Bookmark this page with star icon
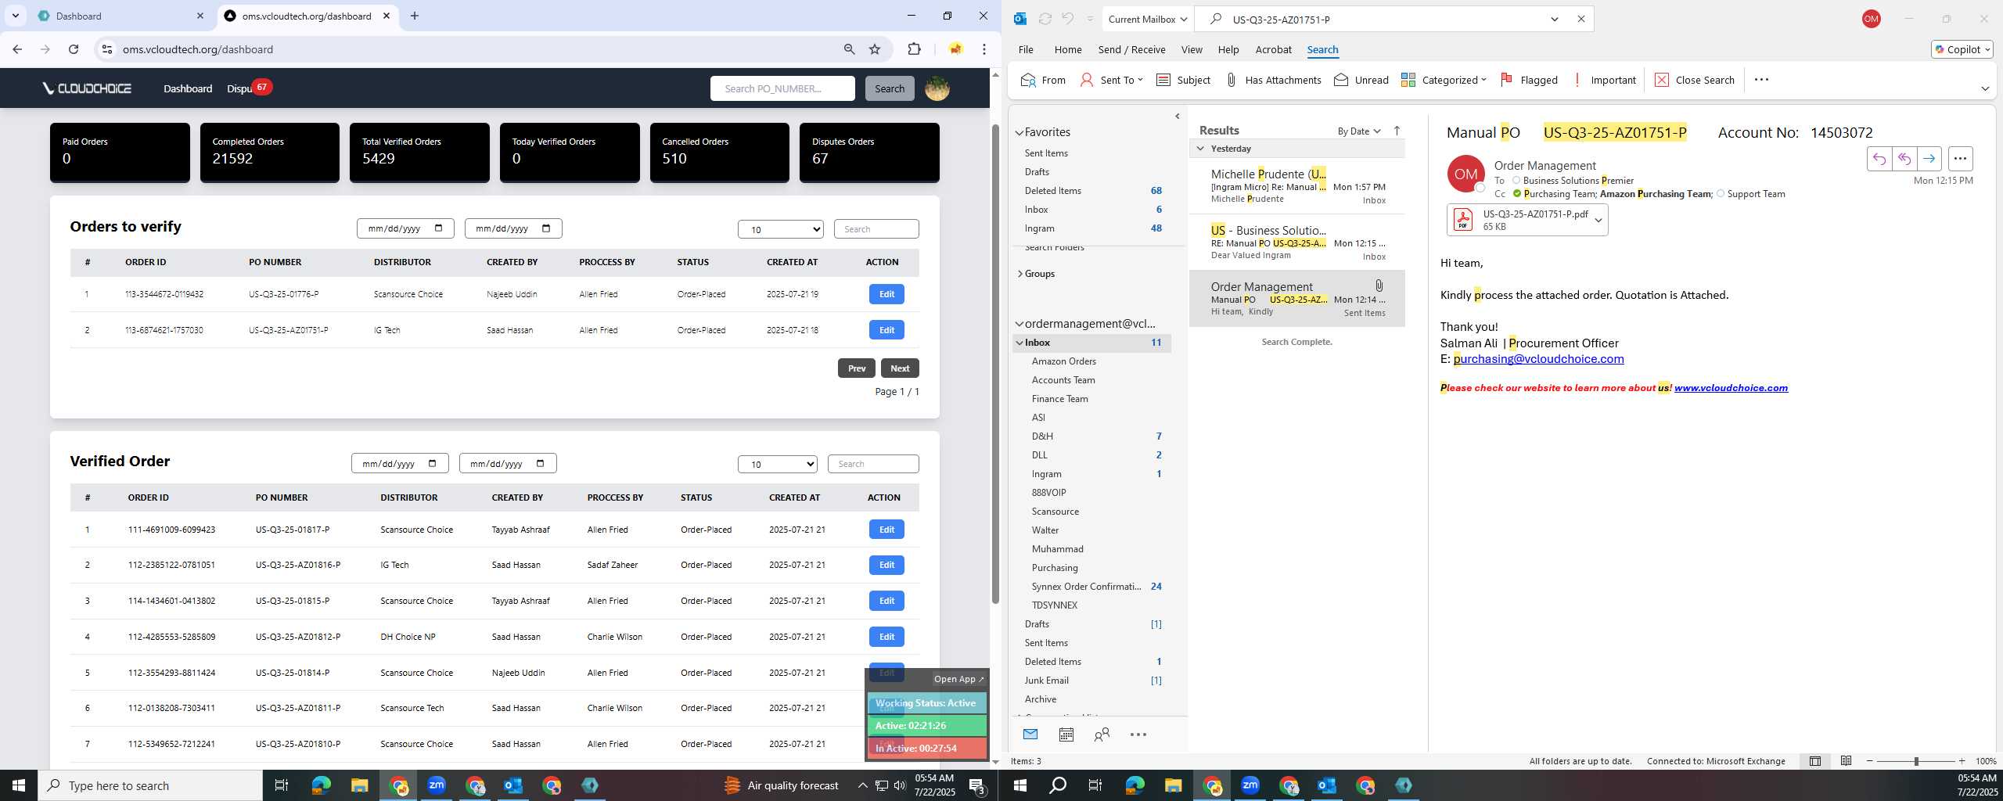 pyautogui.click(x=875, y=49)
